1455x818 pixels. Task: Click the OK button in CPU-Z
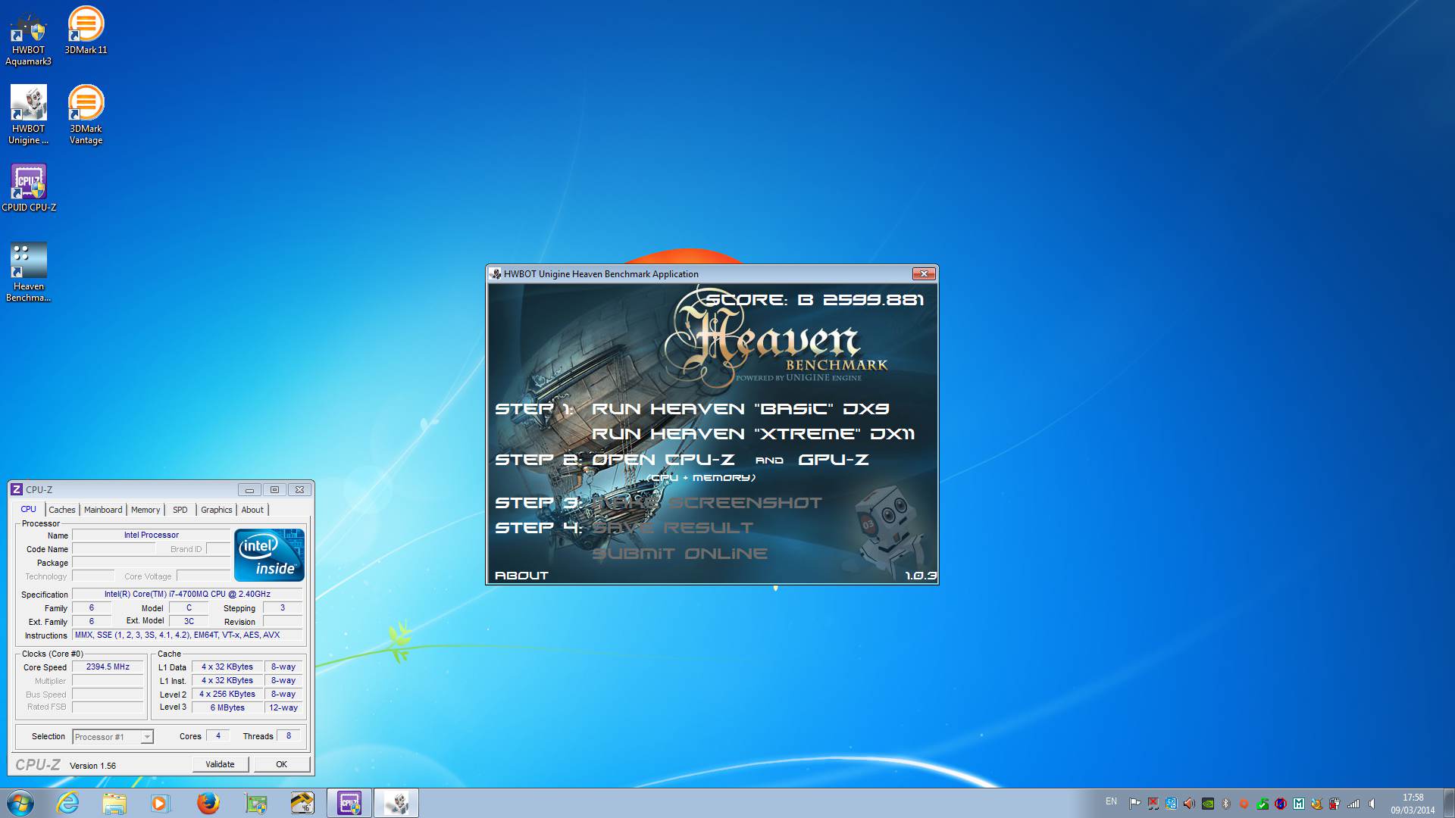coord(281,764)
